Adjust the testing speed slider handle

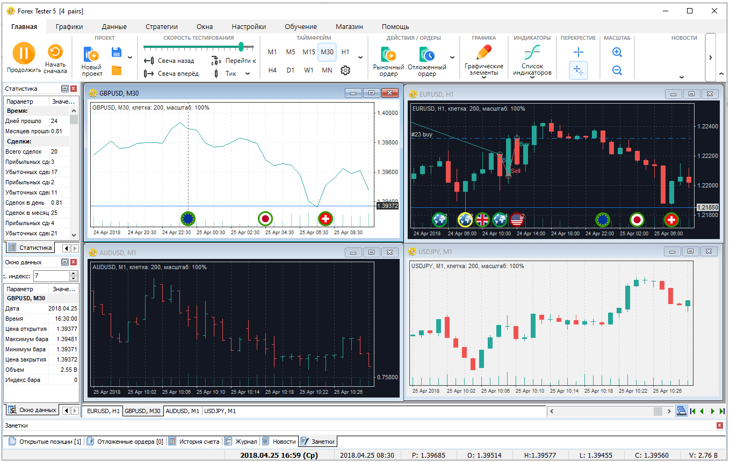(x=241, y=47)
